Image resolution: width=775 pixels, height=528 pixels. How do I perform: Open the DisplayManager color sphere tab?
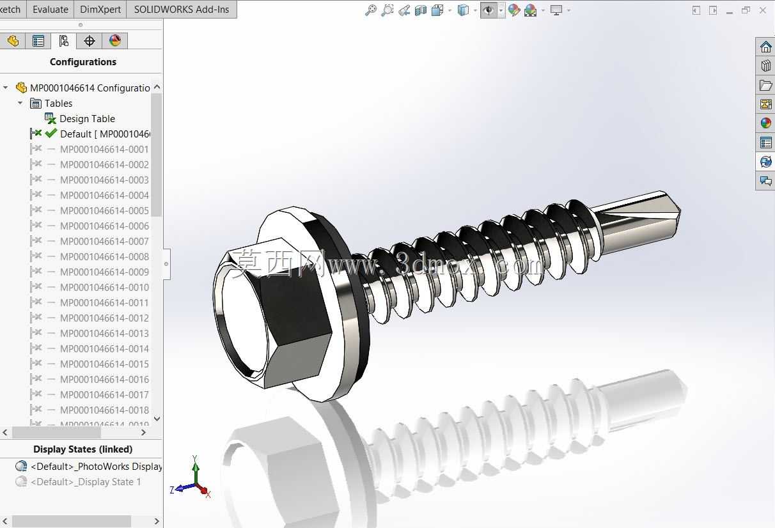(x=115, y=41)
